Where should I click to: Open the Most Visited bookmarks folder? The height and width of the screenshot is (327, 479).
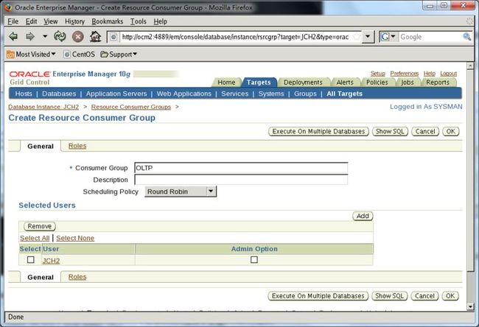[31, 54]
